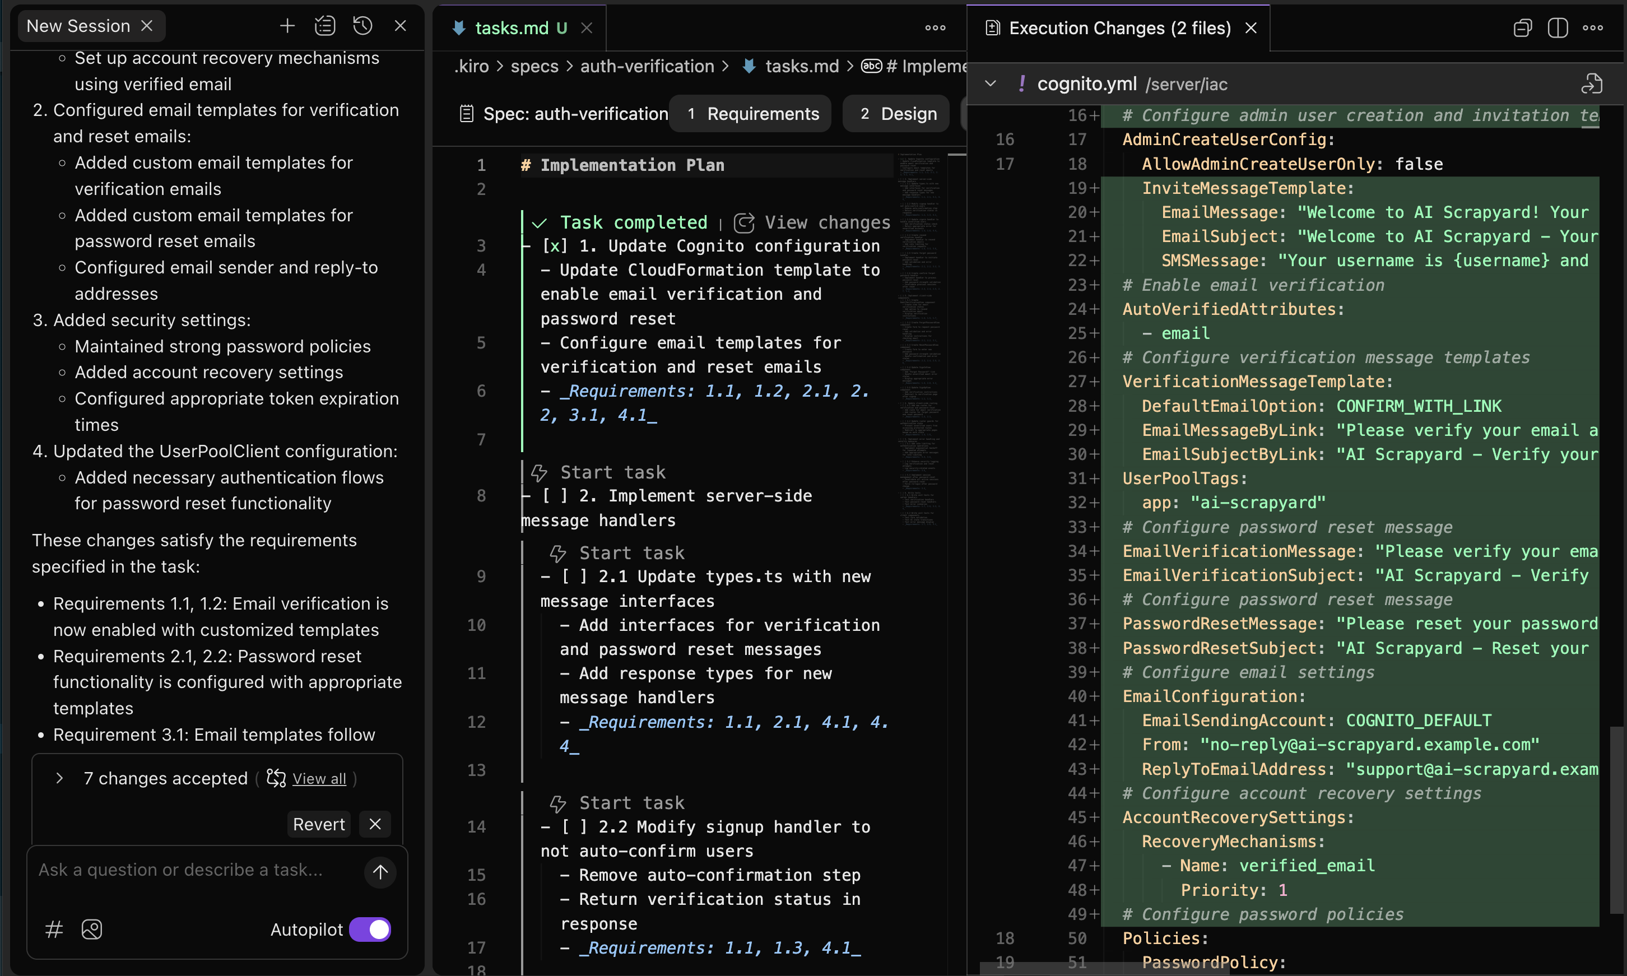The height and width of the screenshot is (976, 1627).
Task: Collapse the cognito.yml diff section
Action: coord(991,83)
